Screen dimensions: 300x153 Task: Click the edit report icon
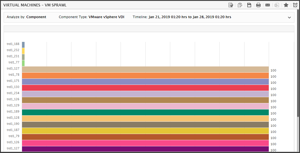tap(231, 5)
